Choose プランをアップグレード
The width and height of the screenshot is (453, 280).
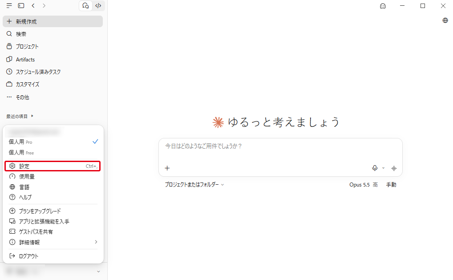(x=53, y=211)
